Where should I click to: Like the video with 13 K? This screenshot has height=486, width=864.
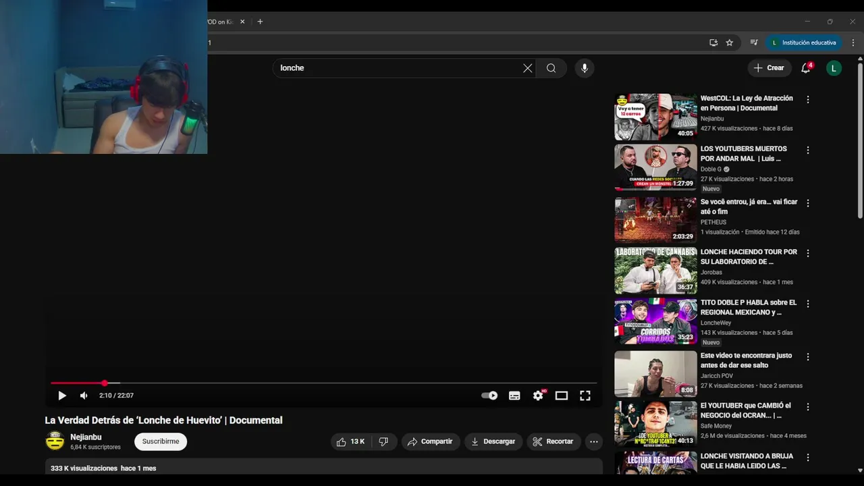(x=350, y=441)
